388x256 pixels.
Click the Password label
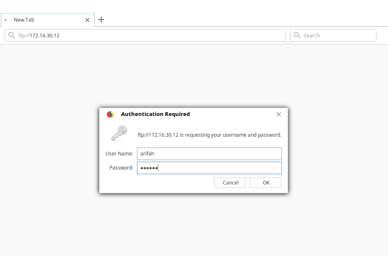(x=121, y=168)
